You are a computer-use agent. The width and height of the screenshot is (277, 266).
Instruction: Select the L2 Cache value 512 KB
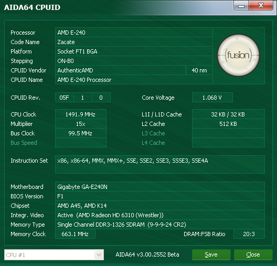pos(228,124)
